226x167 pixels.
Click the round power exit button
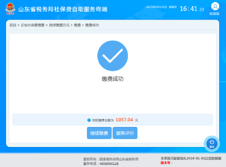pos(212,143)
